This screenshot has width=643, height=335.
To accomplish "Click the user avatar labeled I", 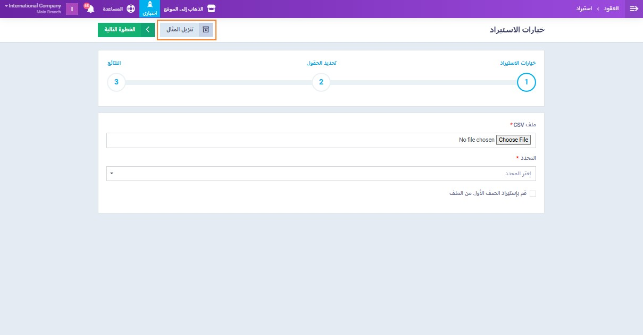I will tap(72, 9).
